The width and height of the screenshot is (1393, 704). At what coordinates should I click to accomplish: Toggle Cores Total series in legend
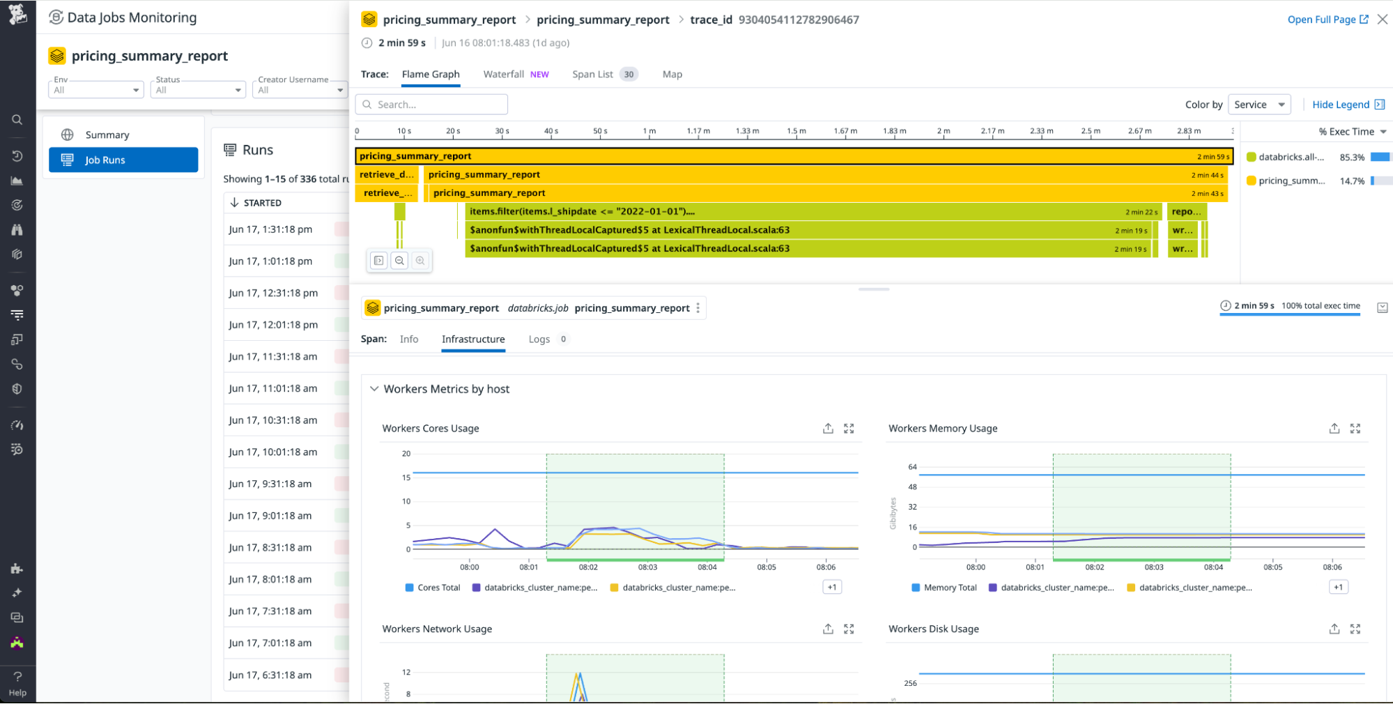pyautogui.click(x=432, y=588)
